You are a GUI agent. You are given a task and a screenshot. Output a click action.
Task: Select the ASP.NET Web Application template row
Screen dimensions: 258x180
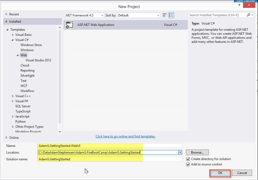[x=126, y=25]
